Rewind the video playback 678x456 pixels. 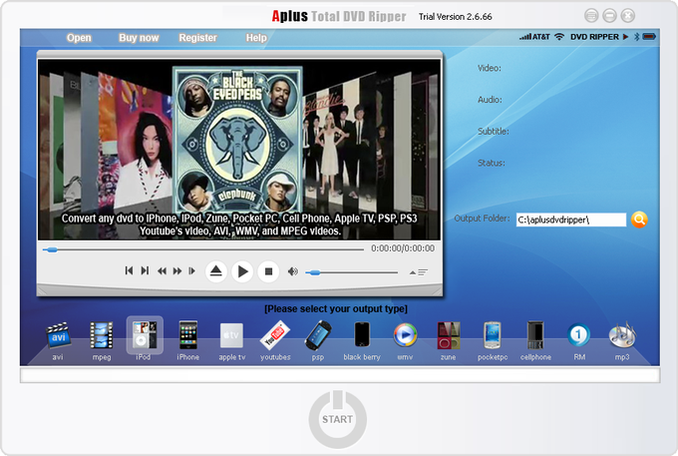[x=162, y=271]
